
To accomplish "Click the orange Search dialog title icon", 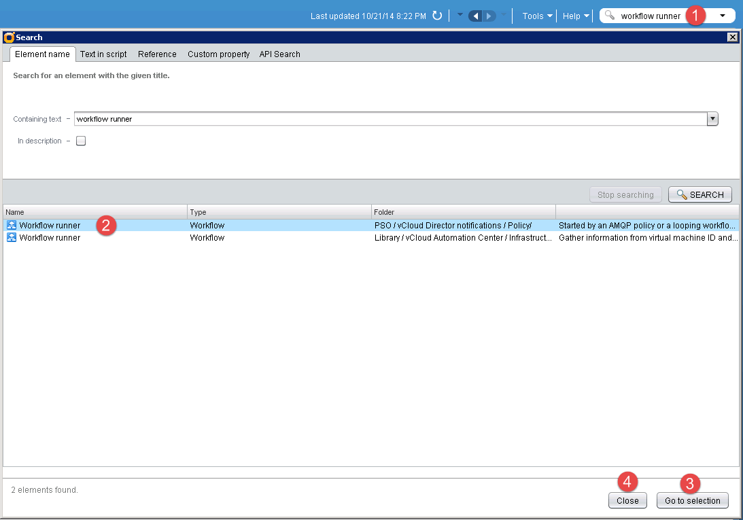I will coord(10,37).
